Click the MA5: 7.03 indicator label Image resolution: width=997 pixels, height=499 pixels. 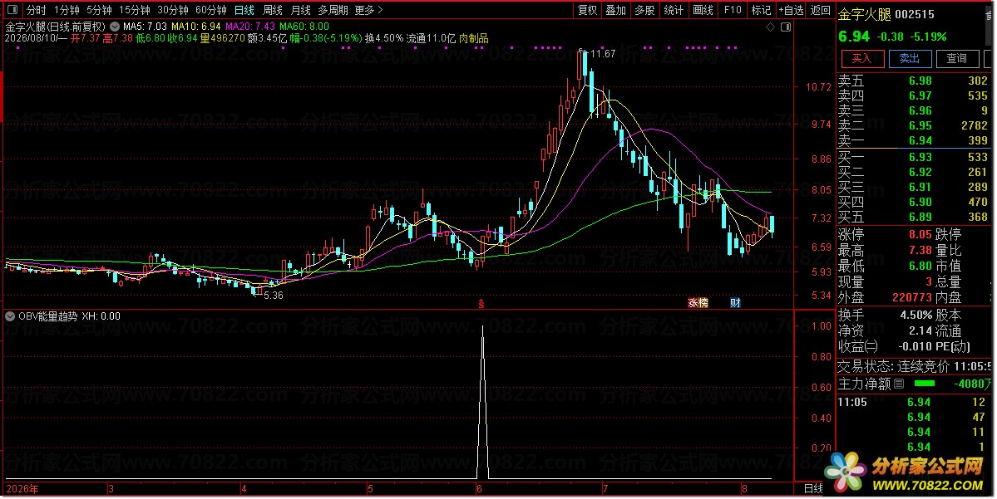click(145, 27)
